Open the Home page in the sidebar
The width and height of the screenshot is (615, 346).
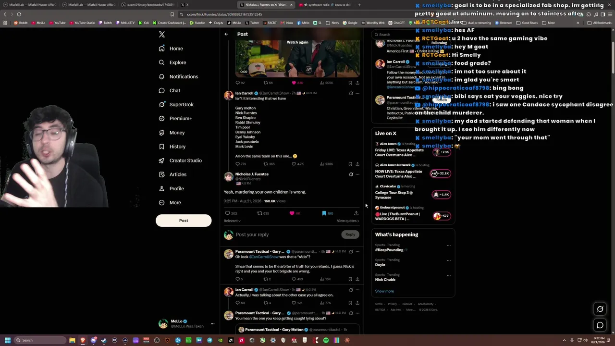pyautogui.click(x=171, y=49)
